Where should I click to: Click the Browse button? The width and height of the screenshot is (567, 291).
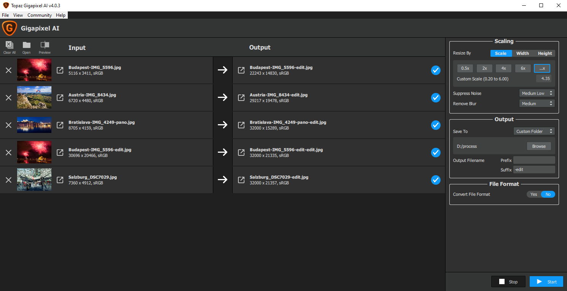tap(538, 146)
